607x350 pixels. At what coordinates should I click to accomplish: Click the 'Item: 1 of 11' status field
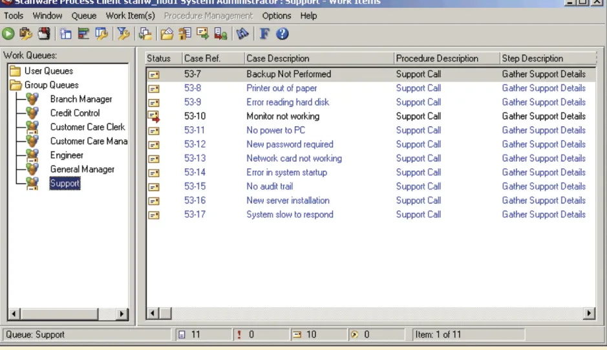pos(469,334)
